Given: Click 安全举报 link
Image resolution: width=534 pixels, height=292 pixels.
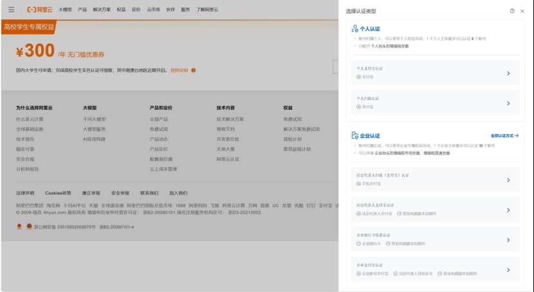Looking at the screenshot, I should [120, 193].
